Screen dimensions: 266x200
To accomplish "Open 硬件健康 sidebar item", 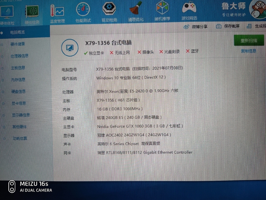I will (18, 44).
